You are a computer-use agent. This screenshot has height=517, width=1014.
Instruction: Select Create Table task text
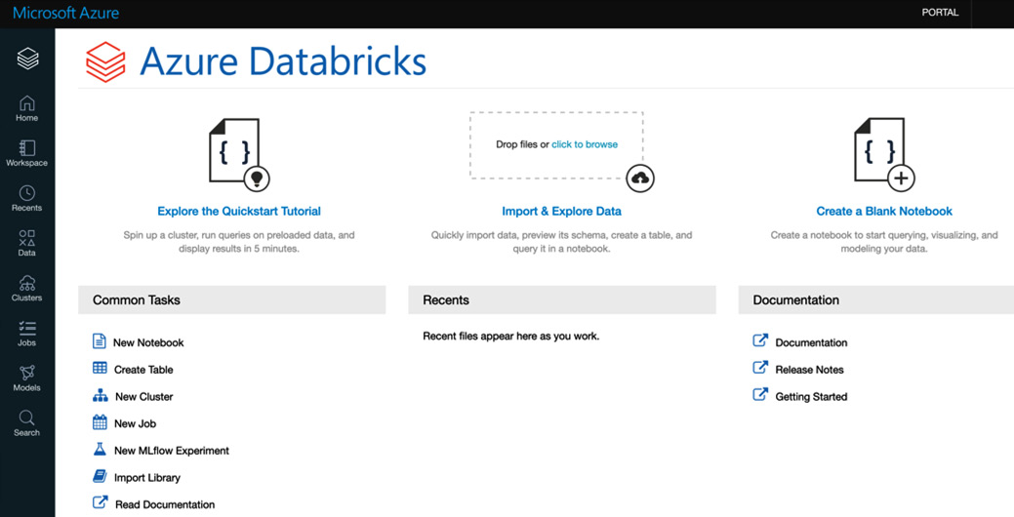(143, 371)
